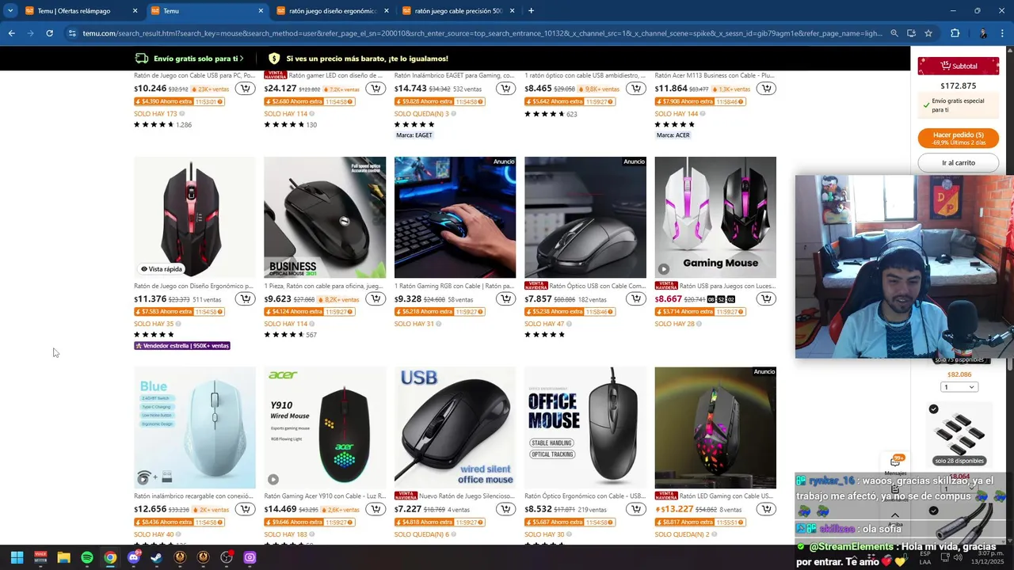Open Vista rápida on red gaming mouse
Screen dimensions: 1014x570
pyautogui.click(x=161, y=269)
